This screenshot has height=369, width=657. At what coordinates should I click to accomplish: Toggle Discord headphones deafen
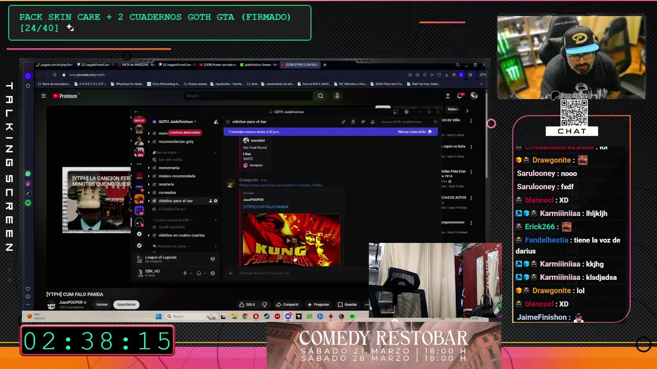point(199,273)
